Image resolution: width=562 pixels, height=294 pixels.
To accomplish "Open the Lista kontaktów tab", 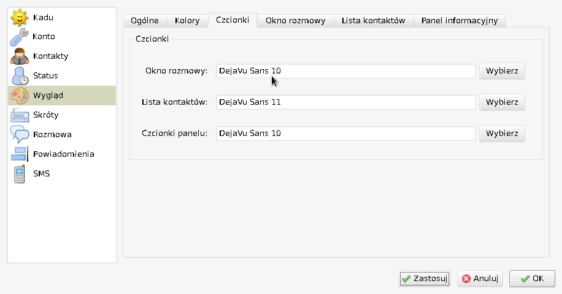I will point(374,21).
